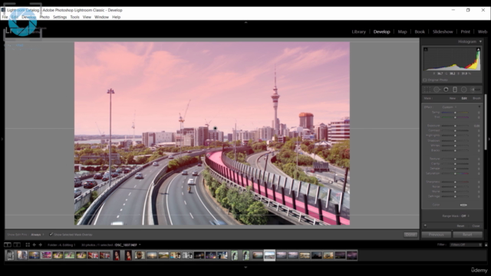Screen dimensions: 491x276
Task: Open the Filters Off filter dropdown
Action: (x=466, y=245)
